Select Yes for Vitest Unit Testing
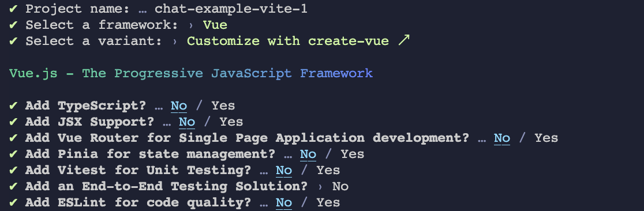The width and height of the screenshot is (644, 211). [328, 171]
